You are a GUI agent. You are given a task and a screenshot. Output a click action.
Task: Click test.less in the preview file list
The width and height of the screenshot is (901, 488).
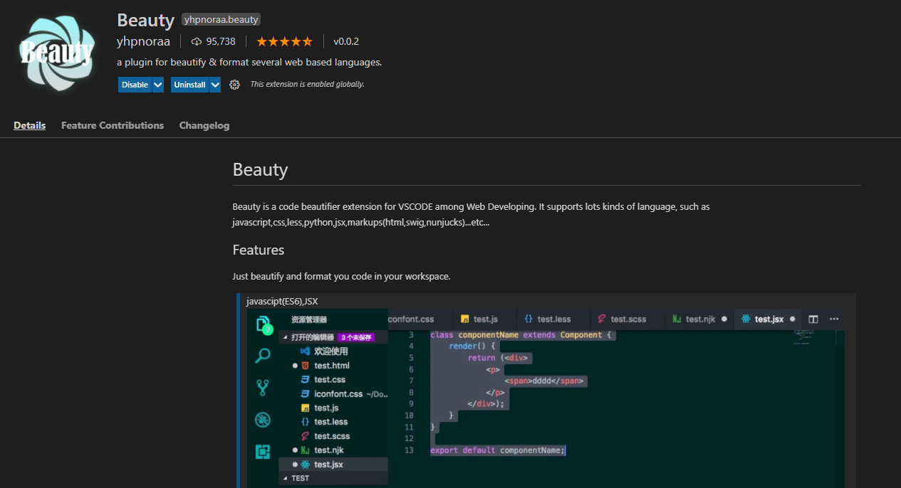(333, 422)
